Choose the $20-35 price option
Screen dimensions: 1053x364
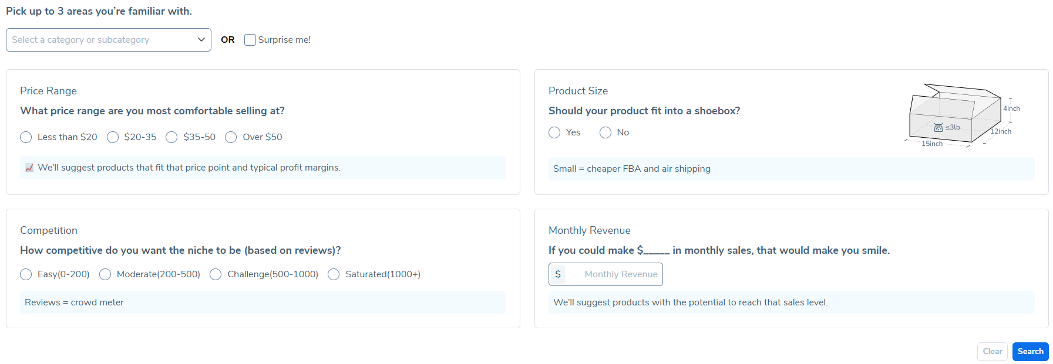[x=113, y=137]
